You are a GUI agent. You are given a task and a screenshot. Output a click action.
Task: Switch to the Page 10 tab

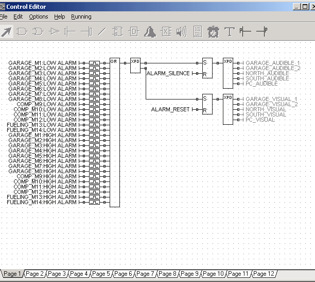pos(213,274)
